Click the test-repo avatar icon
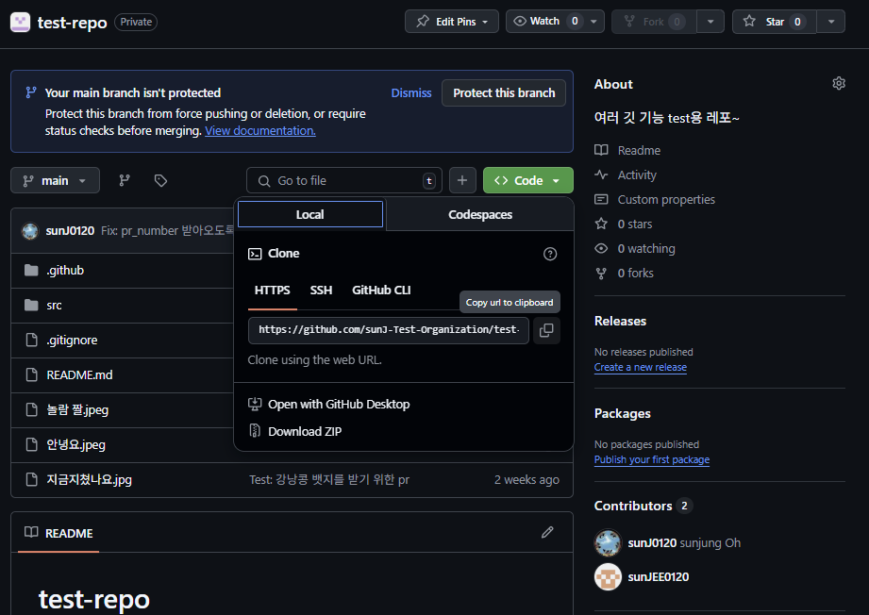Viewport: 869px width, 615px height. coord(21,22)
